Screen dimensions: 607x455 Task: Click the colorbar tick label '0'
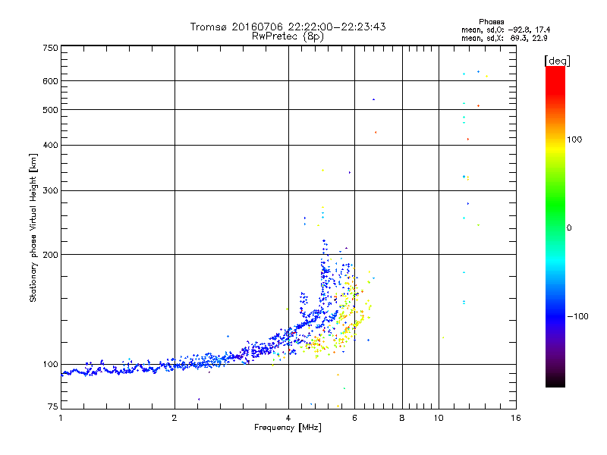(x=568, y=228)
